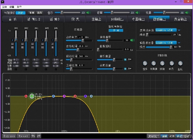Expand the chevron beside low-pass filter type
The image size is (193, 140).
pyautogui.click(x=179, y=43)
